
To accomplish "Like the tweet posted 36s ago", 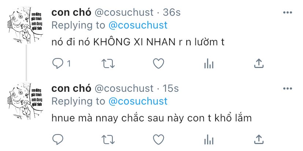I will 158,64.
